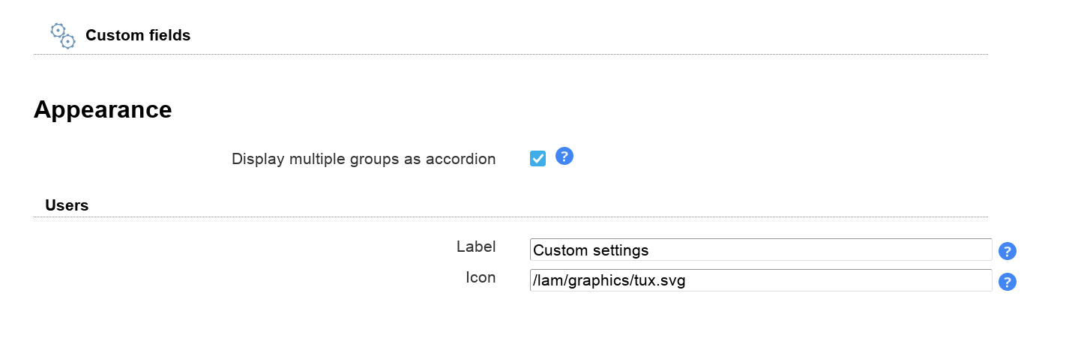Viewport: 1066px width, 341px height.
Task: Click the dotted divider below Custom fields
Action: click(510, 55)
